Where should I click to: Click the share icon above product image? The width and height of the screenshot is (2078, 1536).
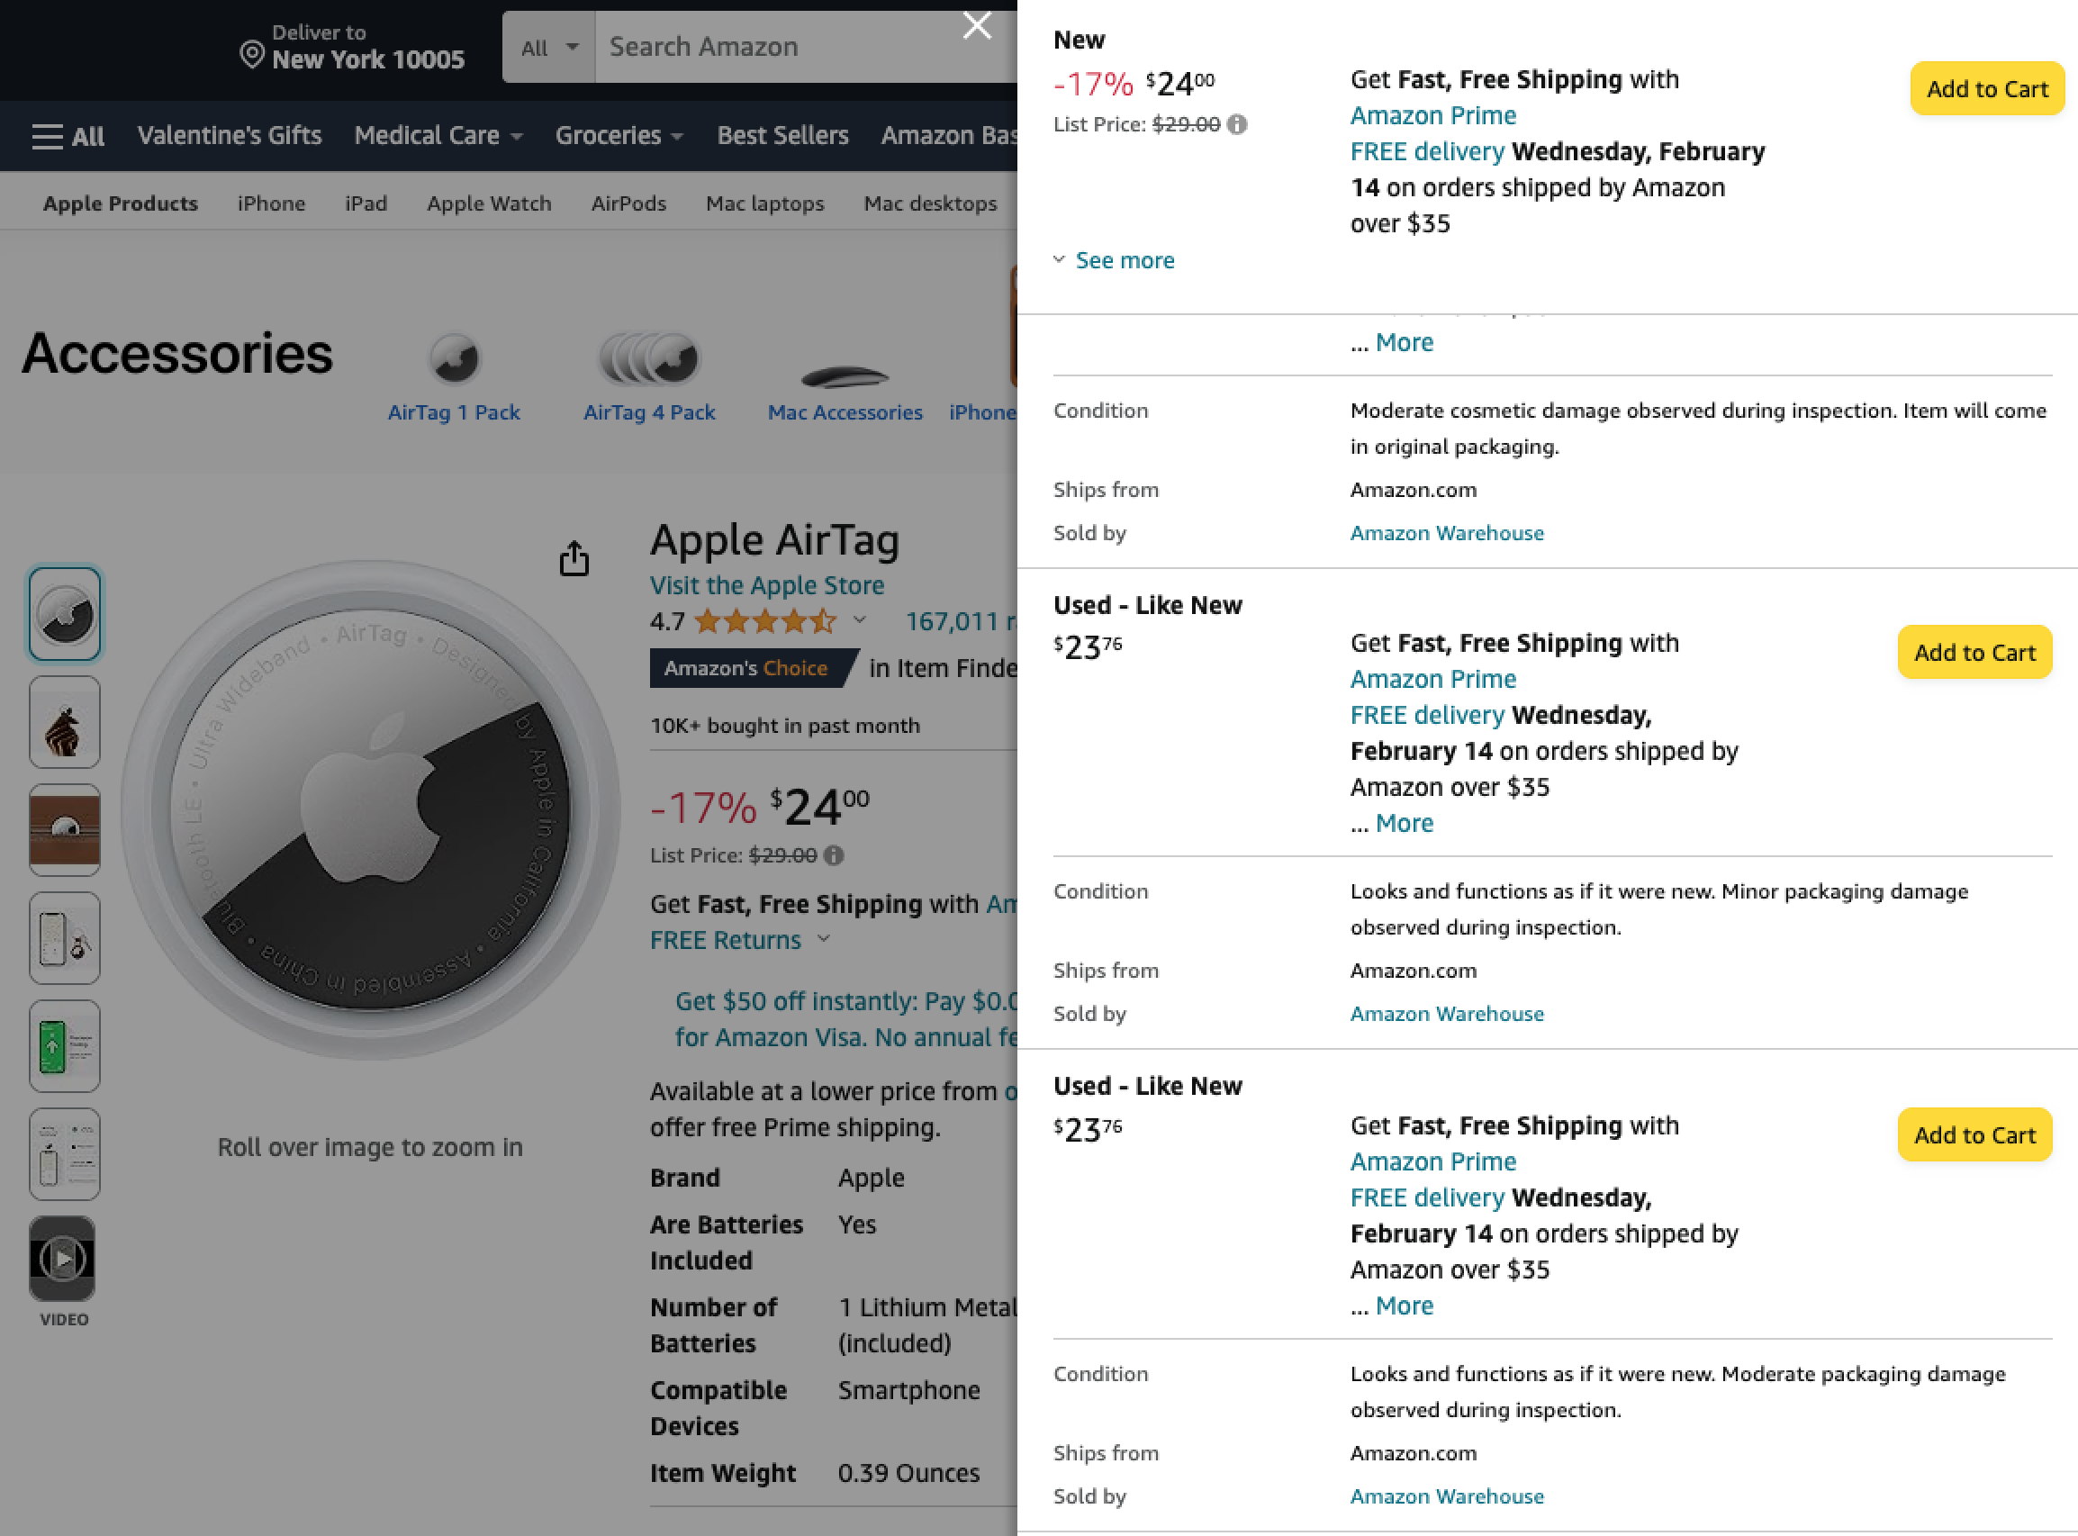(574, 558)
